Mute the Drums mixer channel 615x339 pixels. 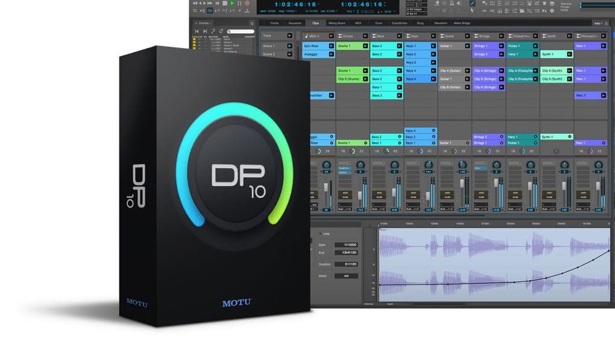[x=345, y=197]
